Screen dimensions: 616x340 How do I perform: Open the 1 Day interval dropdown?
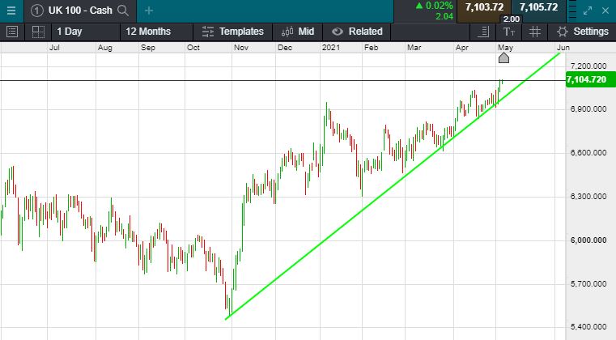pyautogui.click(x=70, y=32)
